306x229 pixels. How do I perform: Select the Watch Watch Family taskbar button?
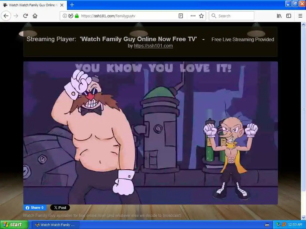coord(56,225)
